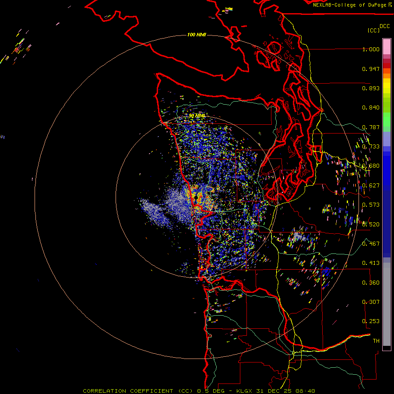
Task: Pick the bright green band on the color bar
Action: click(x=387, y=119)
